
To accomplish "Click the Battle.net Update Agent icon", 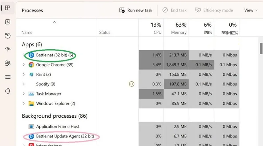I will [31, 136].
